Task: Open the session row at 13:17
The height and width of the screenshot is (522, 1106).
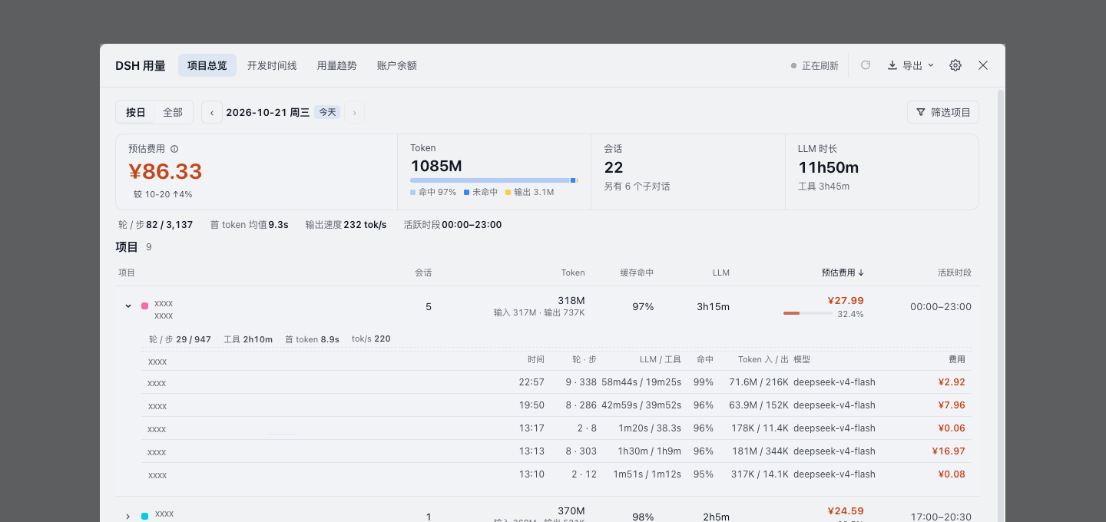Action: click(556, 428)
